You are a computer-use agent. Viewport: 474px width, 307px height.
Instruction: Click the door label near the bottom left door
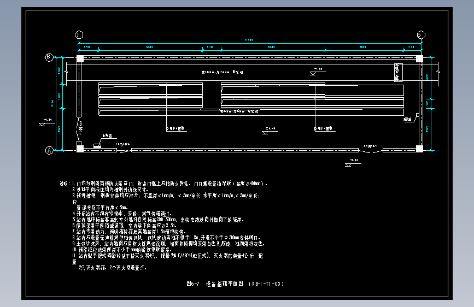coord(122,144)
